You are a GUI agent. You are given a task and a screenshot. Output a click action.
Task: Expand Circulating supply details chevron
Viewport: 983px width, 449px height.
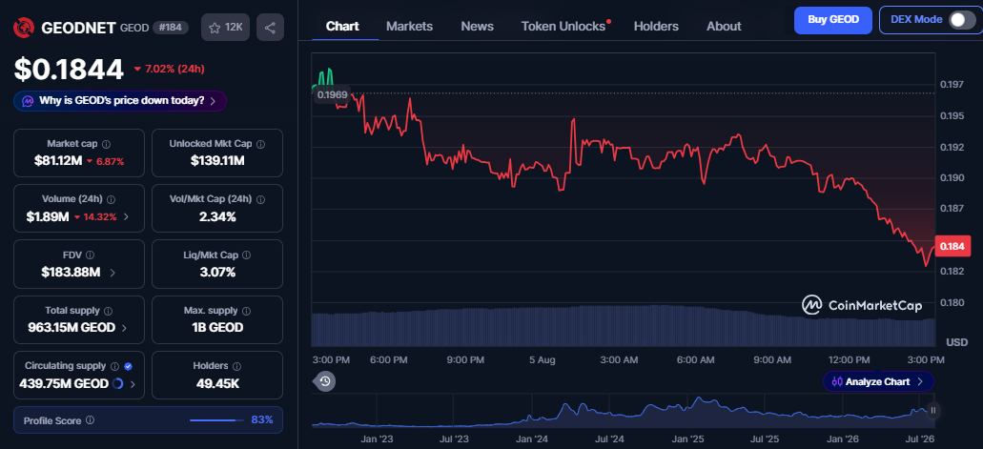(133, 384)
